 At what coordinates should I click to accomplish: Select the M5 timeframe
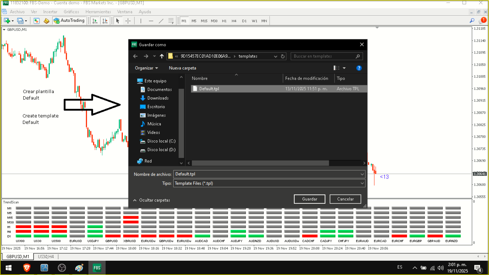(x=194, y=20)
